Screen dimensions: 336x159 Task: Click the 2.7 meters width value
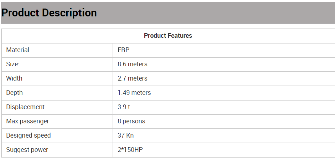click(x=133, y=78)
